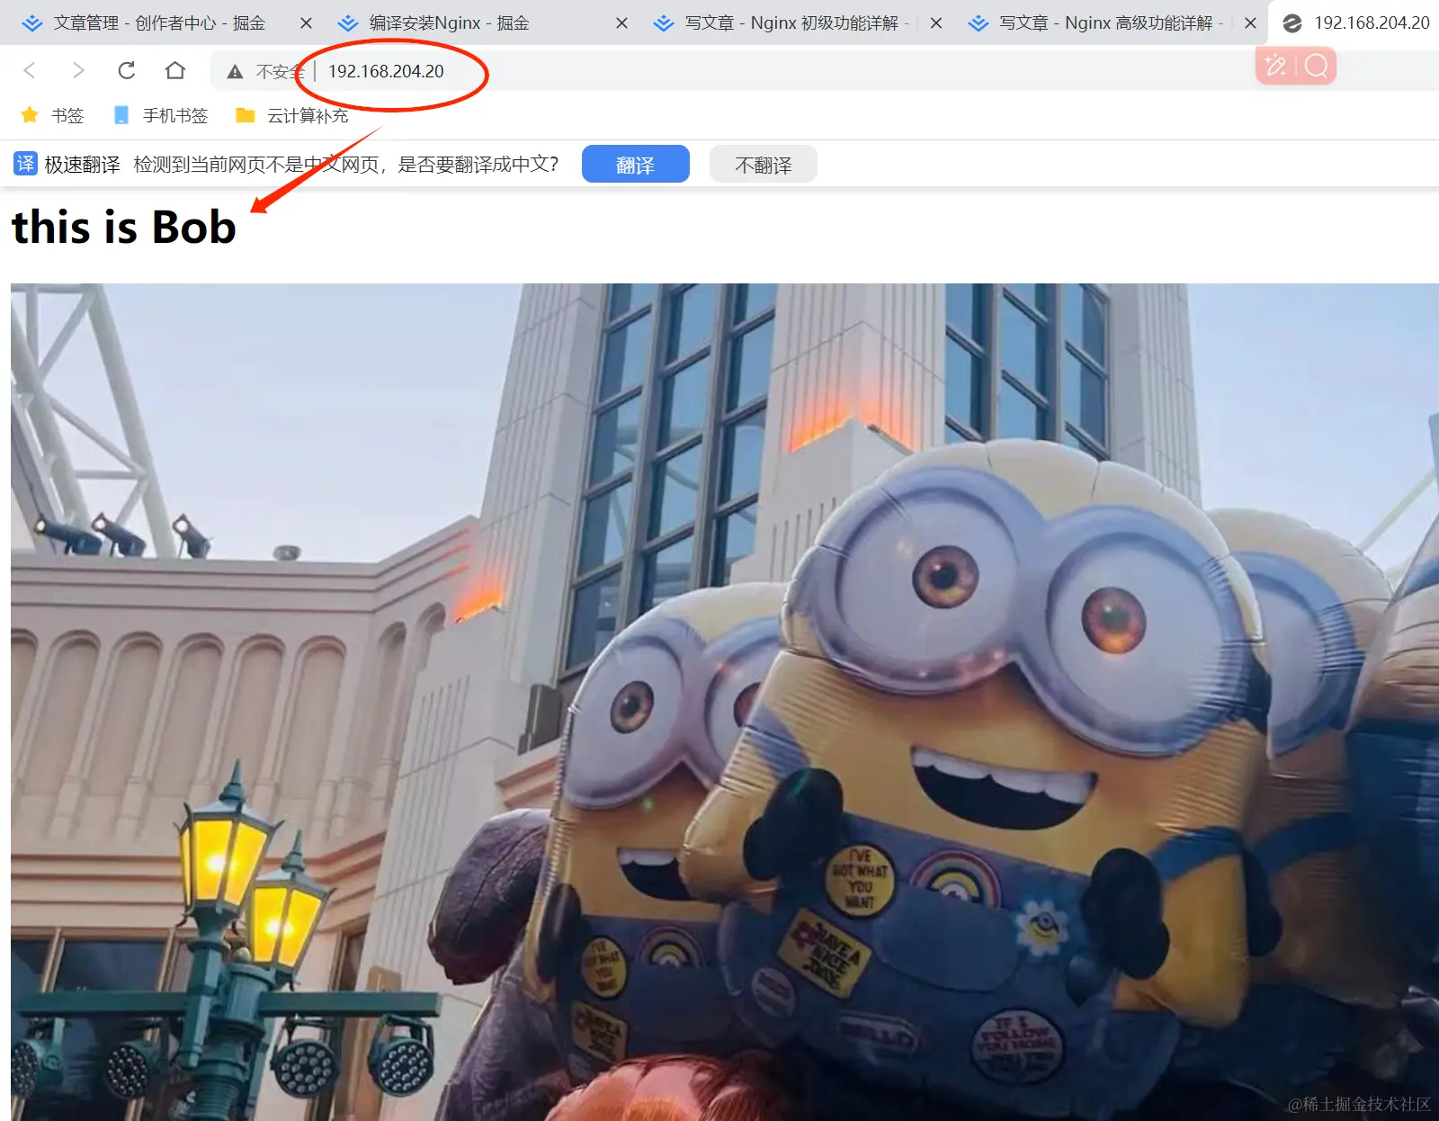Viewport: 1439px width, 1121px height.
Task: Reload the current page
Action: [x=127, y=70]
